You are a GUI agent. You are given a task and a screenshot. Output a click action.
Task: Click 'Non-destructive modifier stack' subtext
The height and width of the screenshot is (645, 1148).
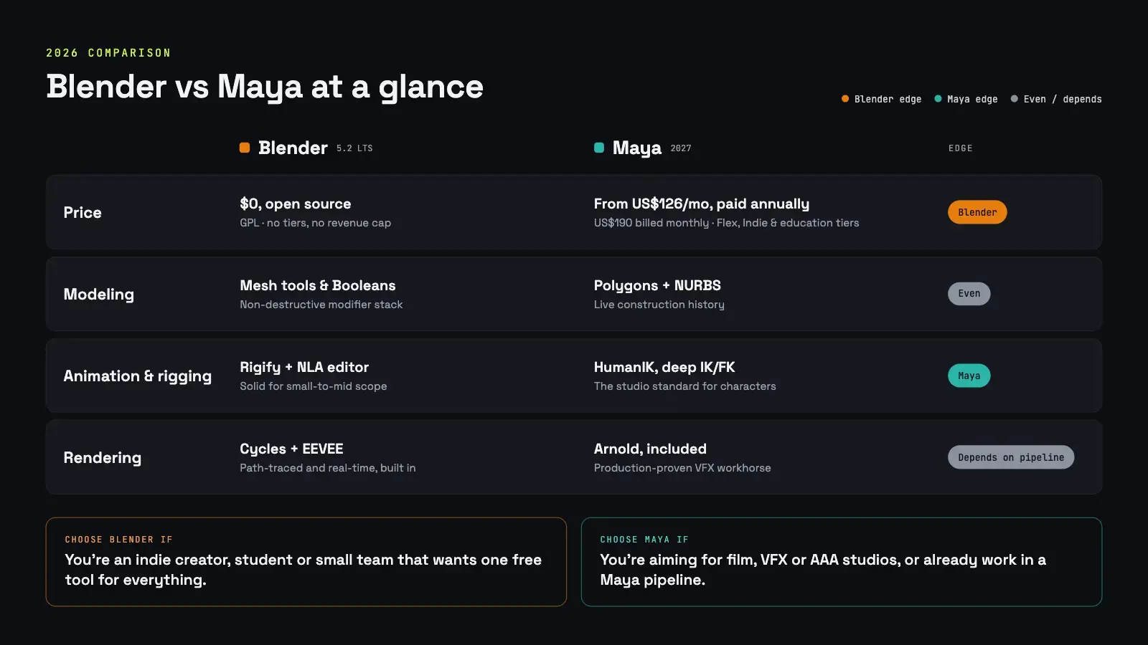[321, 305]
